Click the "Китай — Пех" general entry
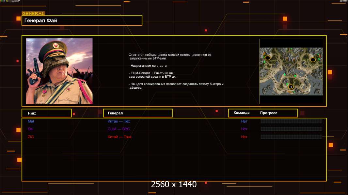The image size is (348, 195). point(119,121)
